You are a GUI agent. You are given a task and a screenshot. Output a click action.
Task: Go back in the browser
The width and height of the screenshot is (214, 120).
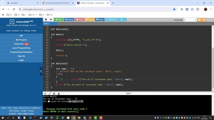3,9
